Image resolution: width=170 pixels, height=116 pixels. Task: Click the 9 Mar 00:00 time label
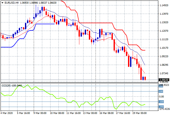coord(40,113)
